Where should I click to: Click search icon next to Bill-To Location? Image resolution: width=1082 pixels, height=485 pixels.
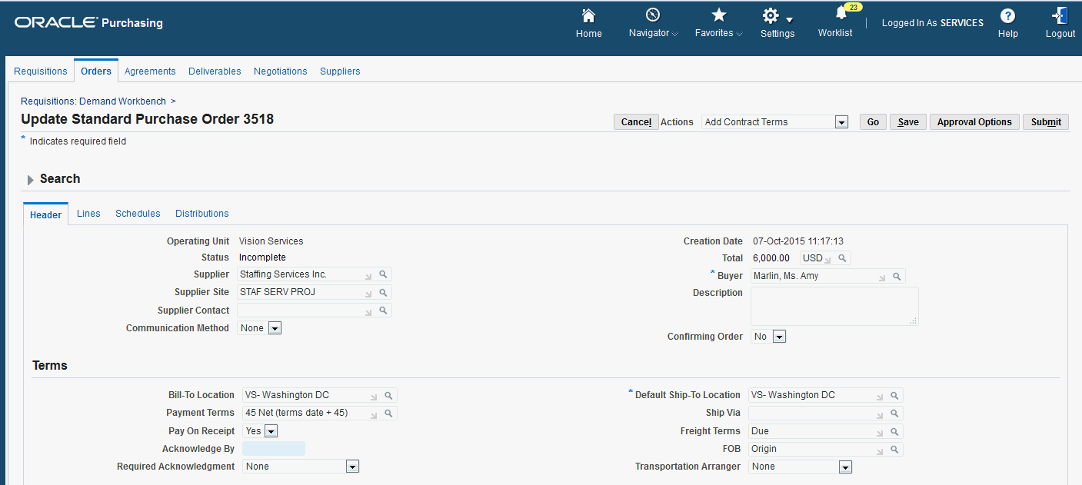388,395
